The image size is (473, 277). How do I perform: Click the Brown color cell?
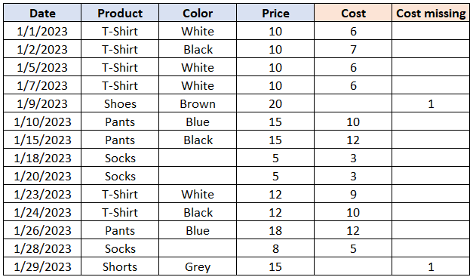click(198, 103)
